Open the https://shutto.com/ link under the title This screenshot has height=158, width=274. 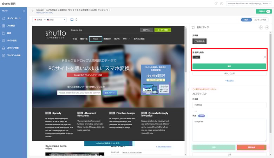[45, 13]
